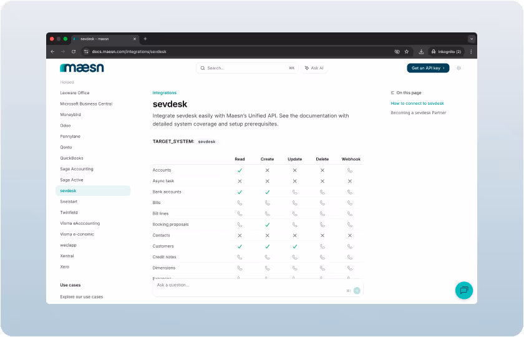Click the Create checkmark for Bank accounts

tap(268, 192)
